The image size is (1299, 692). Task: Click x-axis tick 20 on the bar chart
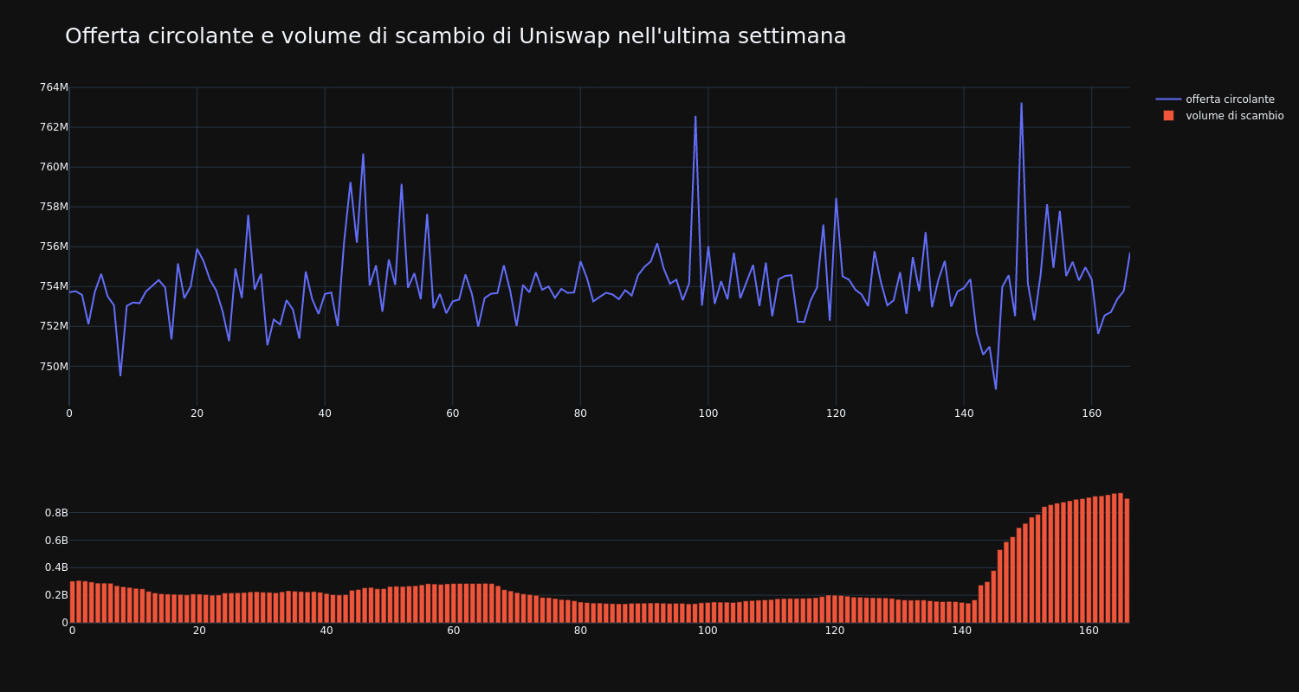[199, 631]
